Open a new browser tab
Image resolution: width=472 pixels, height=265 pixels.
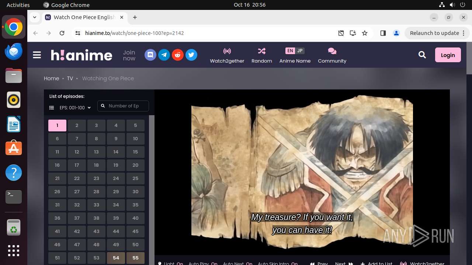tap(135, 17)
